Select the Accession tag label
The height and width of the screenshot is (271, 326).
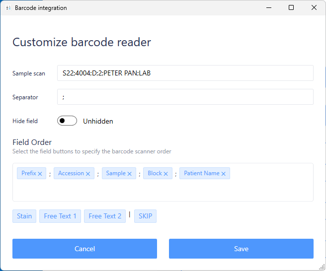pos(71,173)
